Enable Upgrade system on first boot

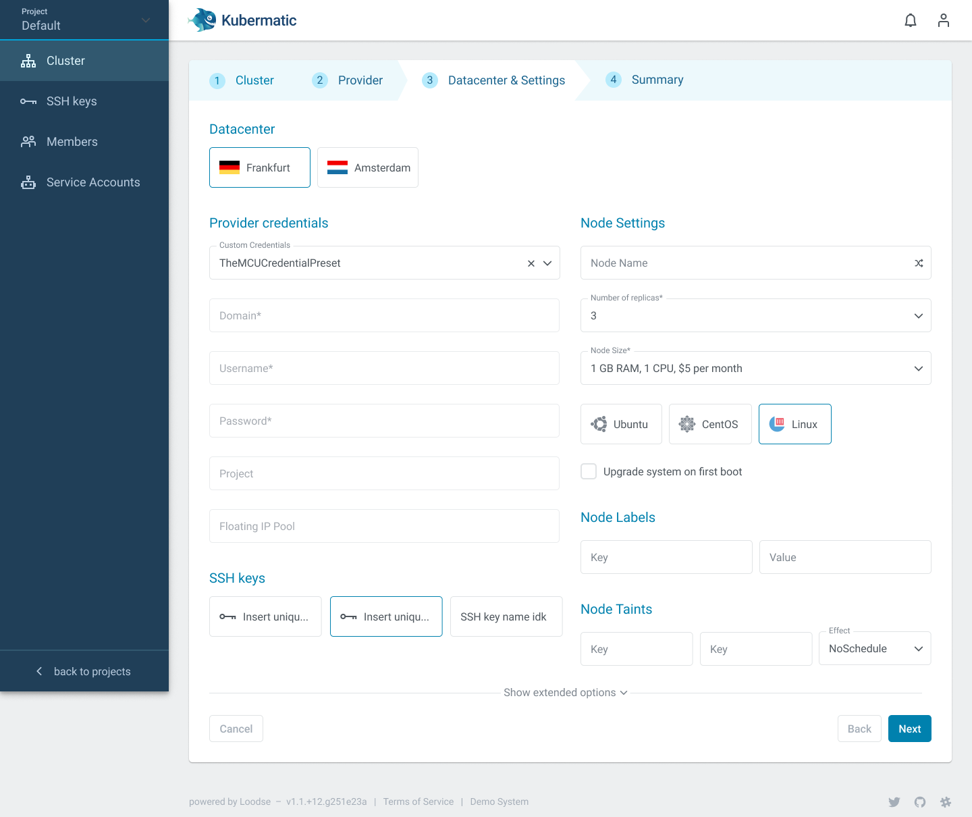(588, 471)
